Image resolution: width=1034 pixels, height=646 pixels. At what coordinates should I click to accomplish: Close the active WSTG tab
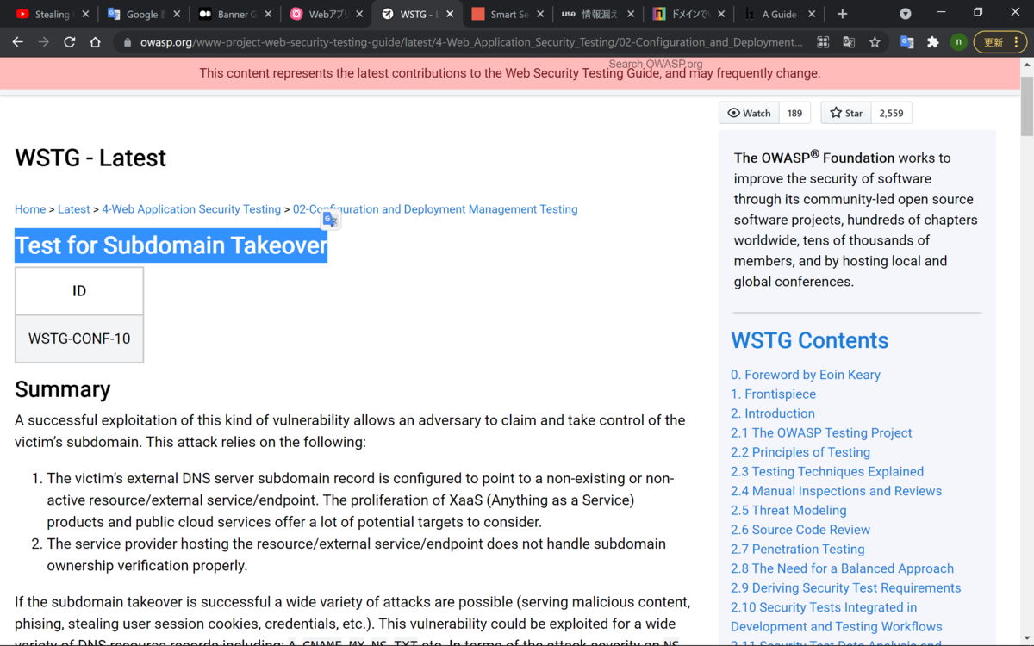450,14
